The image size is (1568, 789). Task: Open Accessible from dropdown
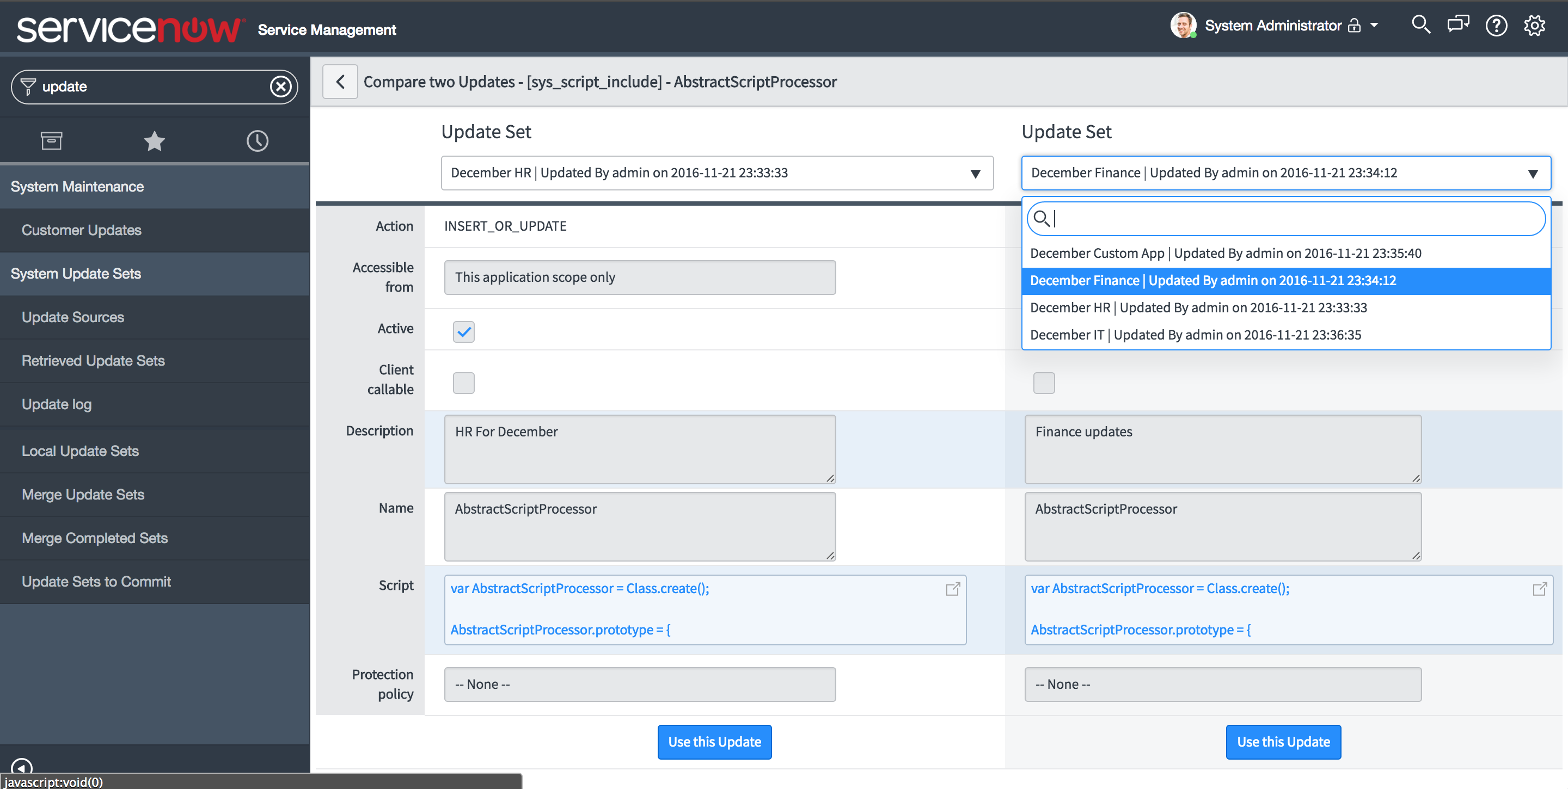640,278
